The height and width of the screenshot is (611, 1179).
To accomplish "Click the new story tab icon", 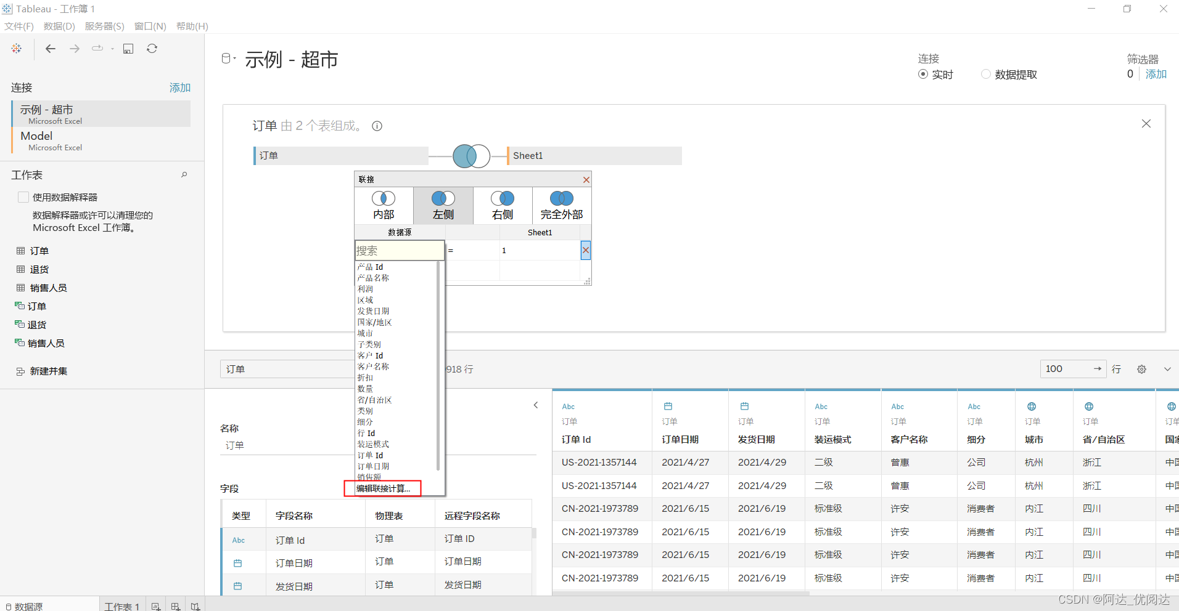I will coord(195,606).
